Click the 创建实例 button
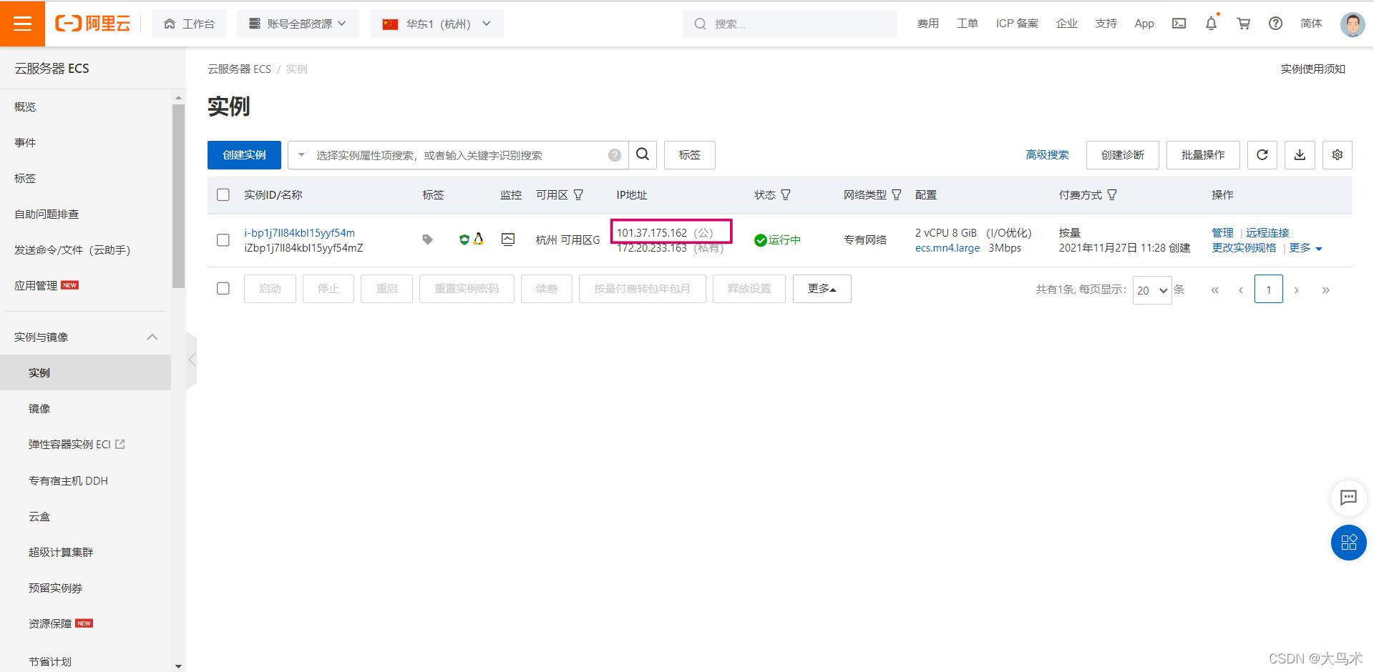 tap(244, 154)
